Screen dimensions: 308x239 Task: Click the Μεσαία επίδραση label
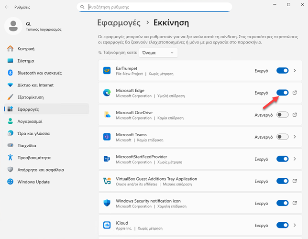coord(177,184)
